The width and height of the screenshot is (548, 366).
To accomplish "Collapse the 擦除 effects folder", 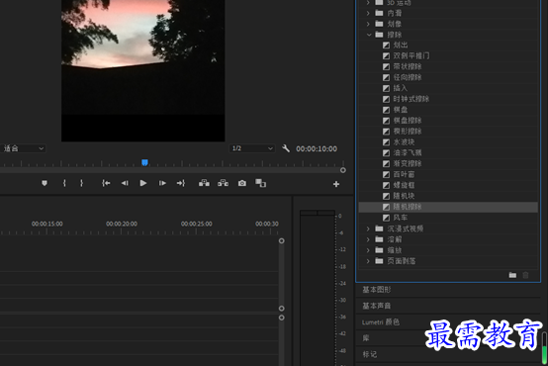I will click(x=369, y=35).
